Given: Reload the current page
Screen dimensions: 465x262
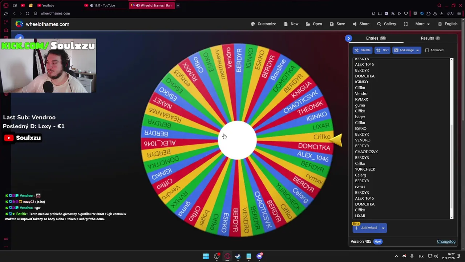Looking at the screenshot, I should click(x=27, y=13).
